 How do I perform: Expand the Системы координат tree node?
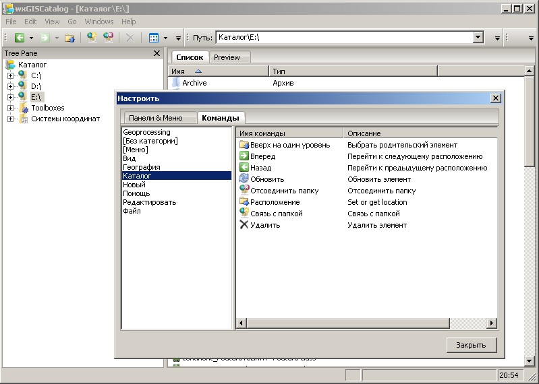[10, 119]
